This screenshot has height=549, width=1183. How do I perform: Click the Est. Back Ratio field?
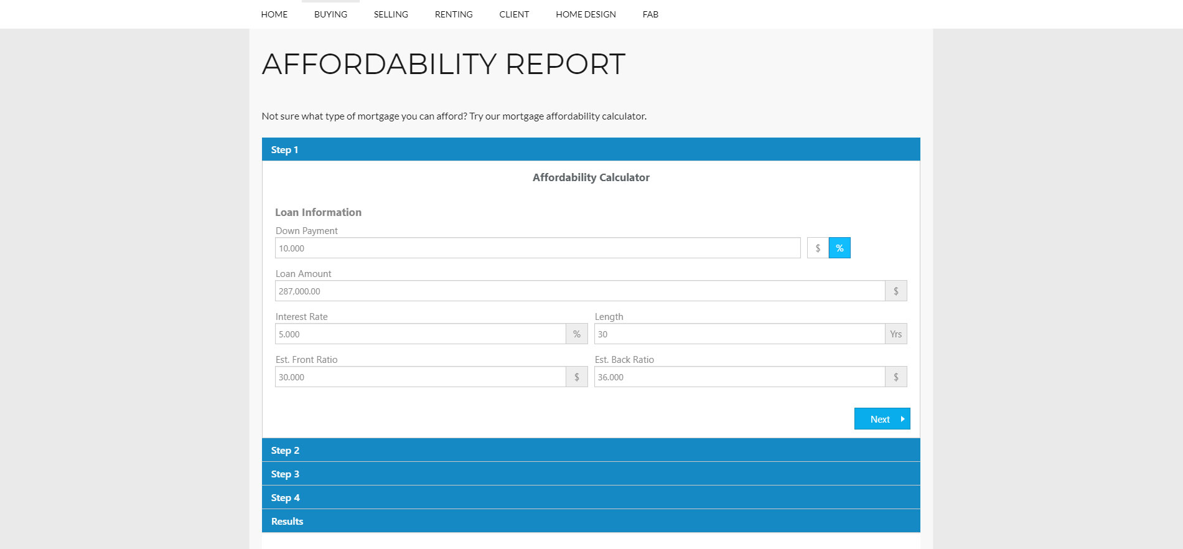[x=740, y=377]
